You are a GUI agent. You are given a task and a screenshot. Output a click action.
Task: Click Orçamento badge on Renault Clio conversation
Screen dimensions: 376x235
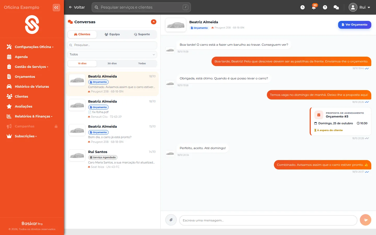coord(98,107)
